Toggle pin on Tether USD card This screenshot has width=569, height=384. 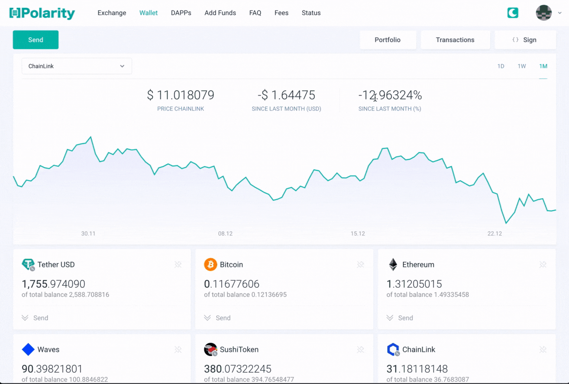[x=178, y=264]
